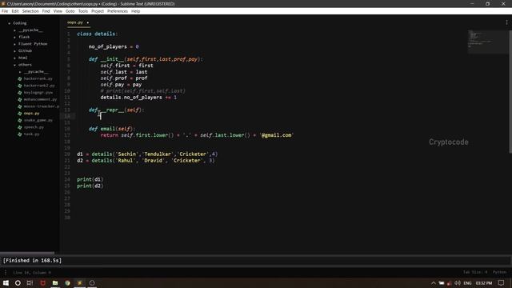The height and width of the screenshot is (288, 512).
Task: Open the Selection menu
Action: coord(30,11)
